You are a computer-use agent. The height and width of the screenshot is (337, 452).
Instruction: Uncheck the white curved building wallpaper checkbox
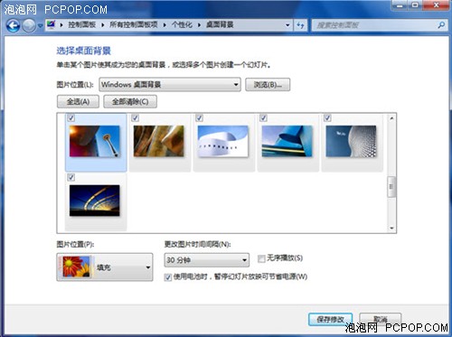pyautogui.click(x=200, y=117)
